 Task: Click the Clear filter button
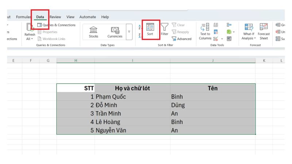pyautogui.click(x=178, y=25)
